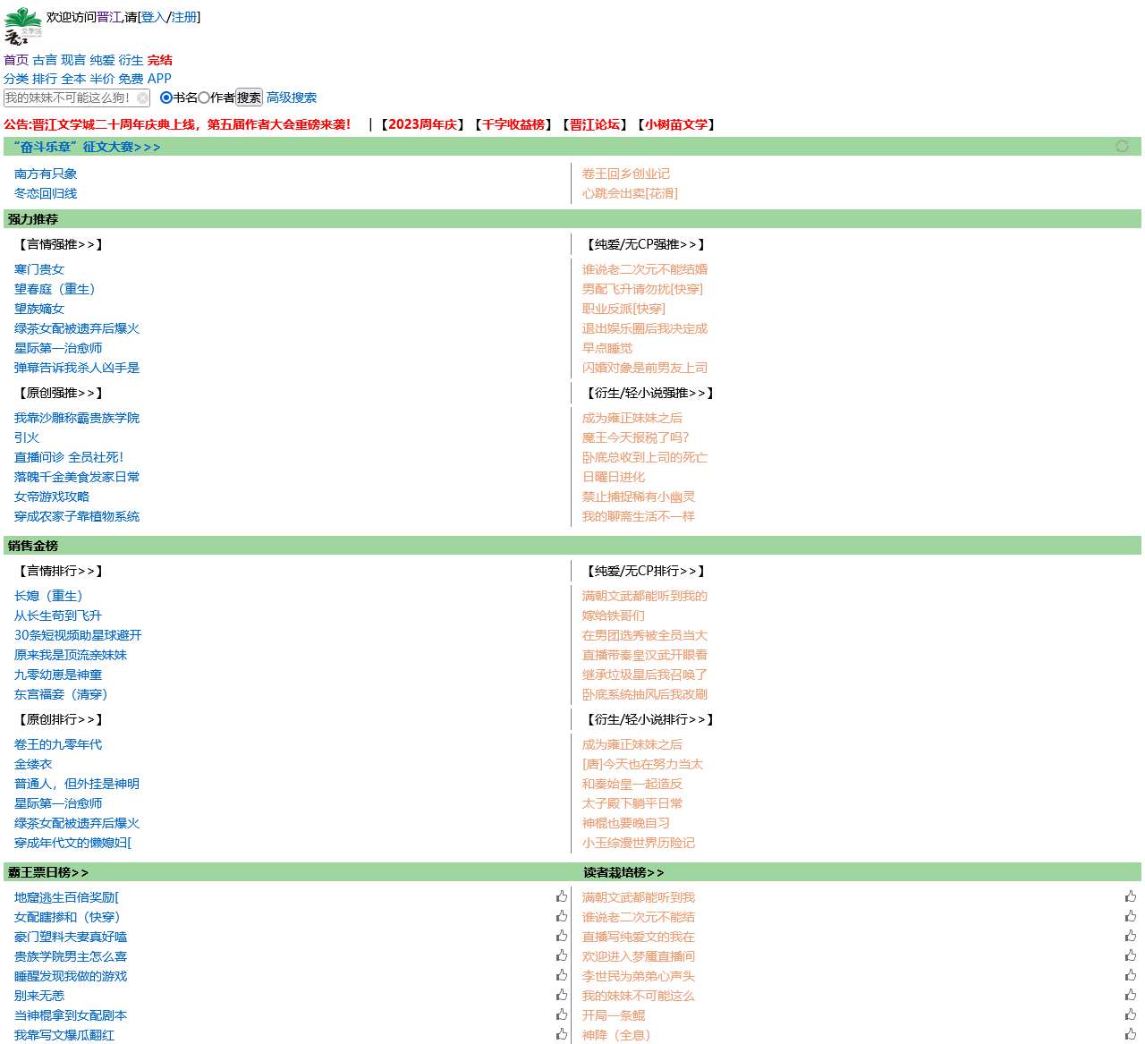Thumbs-up the book 我靠写文爆瓜翻红

562,1034
